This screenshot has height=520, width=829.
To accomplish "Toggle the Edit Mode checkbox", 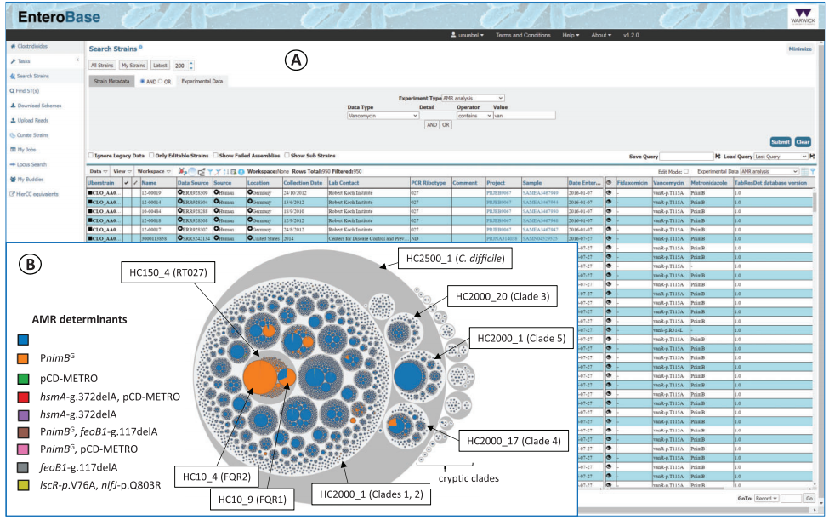I will (x=686, y=171).
